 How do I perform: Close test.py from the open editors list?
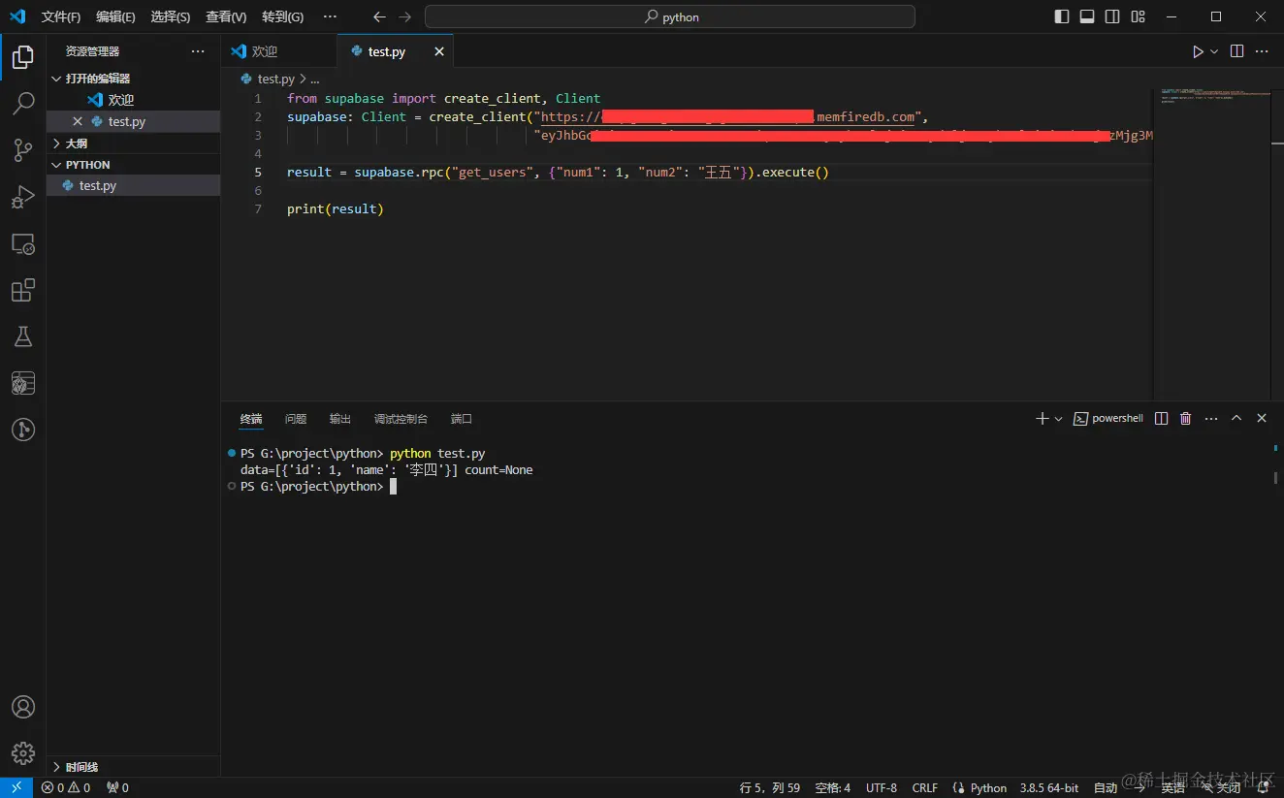tap(78, 121)
